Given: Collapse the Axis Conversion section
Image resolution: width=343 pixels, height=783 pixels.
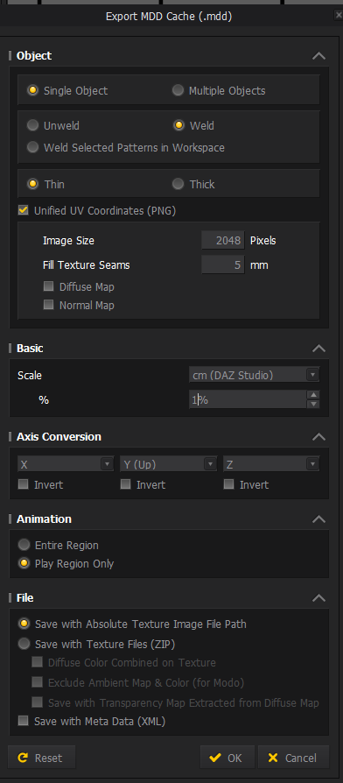Looking at the screenshot, I should (x=318, y=436).
